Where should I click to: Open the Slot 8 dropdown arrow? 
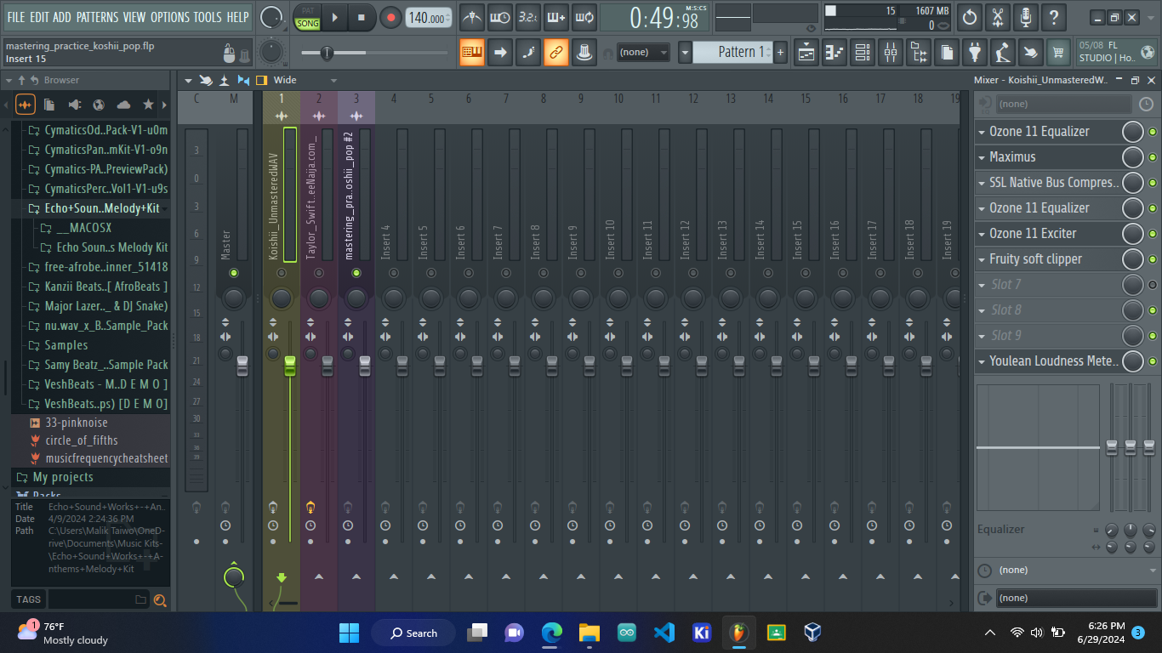tap(982, 310)
